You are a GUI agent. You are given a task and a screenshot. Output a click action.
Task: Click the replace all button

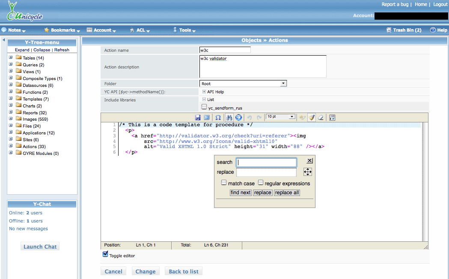pos(287,193)
